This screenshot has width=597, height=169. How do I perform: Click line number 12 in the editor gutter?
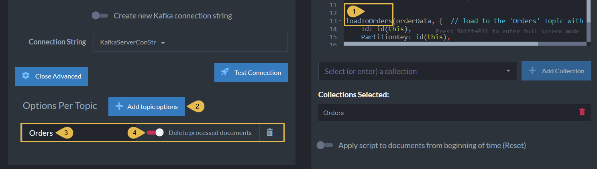coord(333,13)
